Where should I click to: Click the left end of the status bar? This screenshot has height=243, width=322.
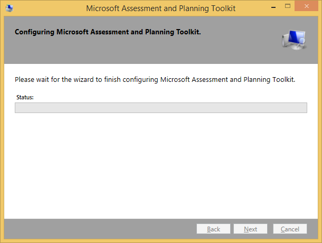(18, 108)
